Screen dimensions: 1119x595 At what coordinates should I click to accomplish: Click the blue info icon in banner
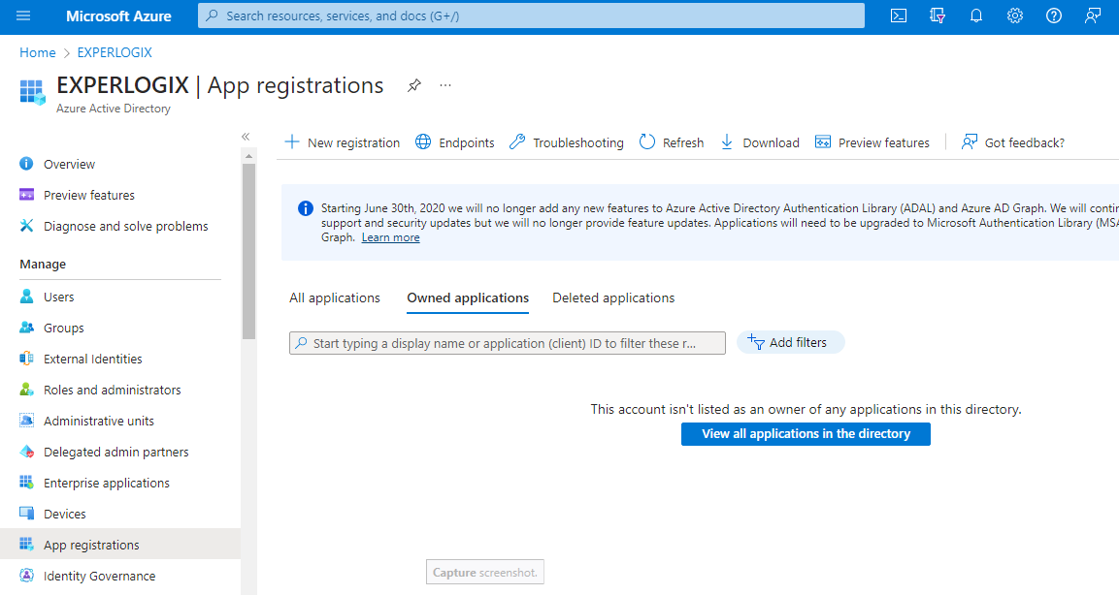point(306,208)
